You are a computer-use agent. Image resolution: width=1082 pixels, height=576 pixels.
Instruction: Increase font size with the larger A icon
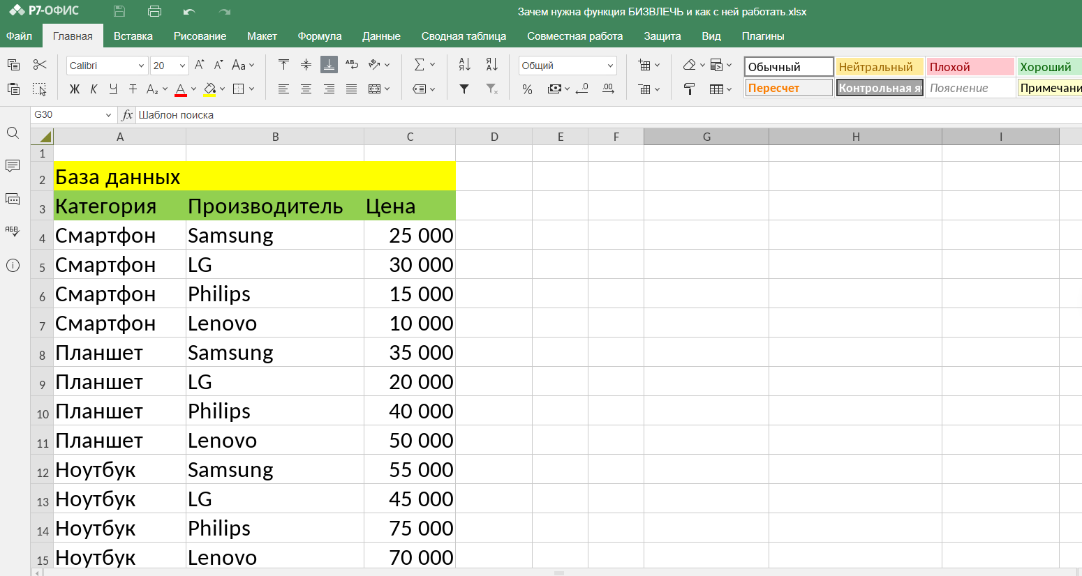coord(200,65)
